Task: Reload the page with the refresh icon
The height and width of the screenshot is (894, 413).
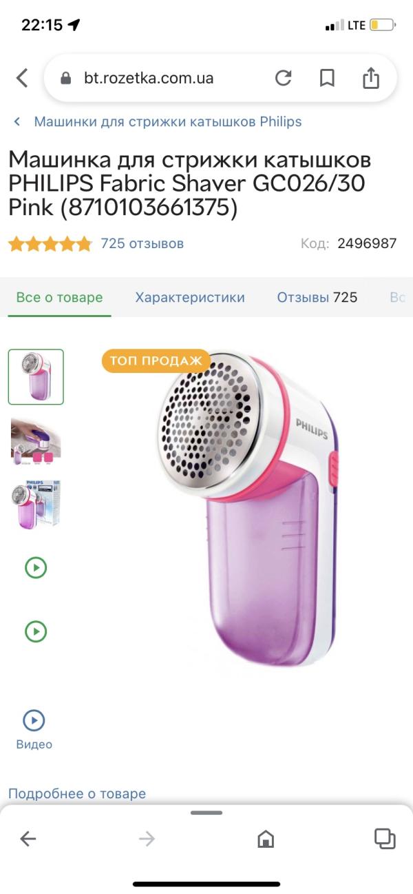Action: tap(283, 78)
